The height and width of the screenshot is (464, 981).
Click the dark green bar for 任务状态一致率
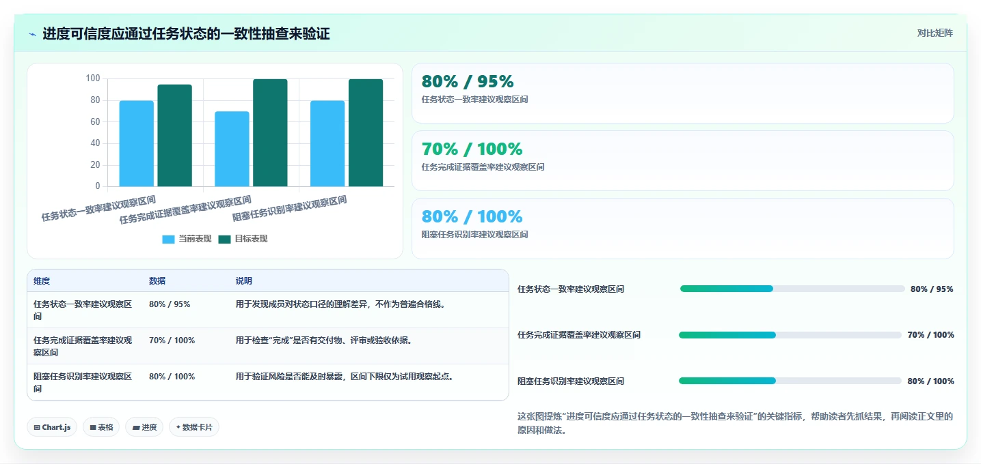coord(175,135)
